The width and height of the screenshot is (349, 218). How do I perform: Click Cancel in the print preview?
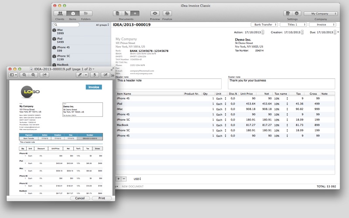click(x=80, y=198)
